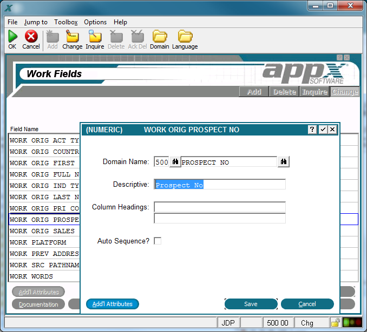Click binoculars lookup after PROSPECT NO field
367x332 pixels.
(284, 162)
